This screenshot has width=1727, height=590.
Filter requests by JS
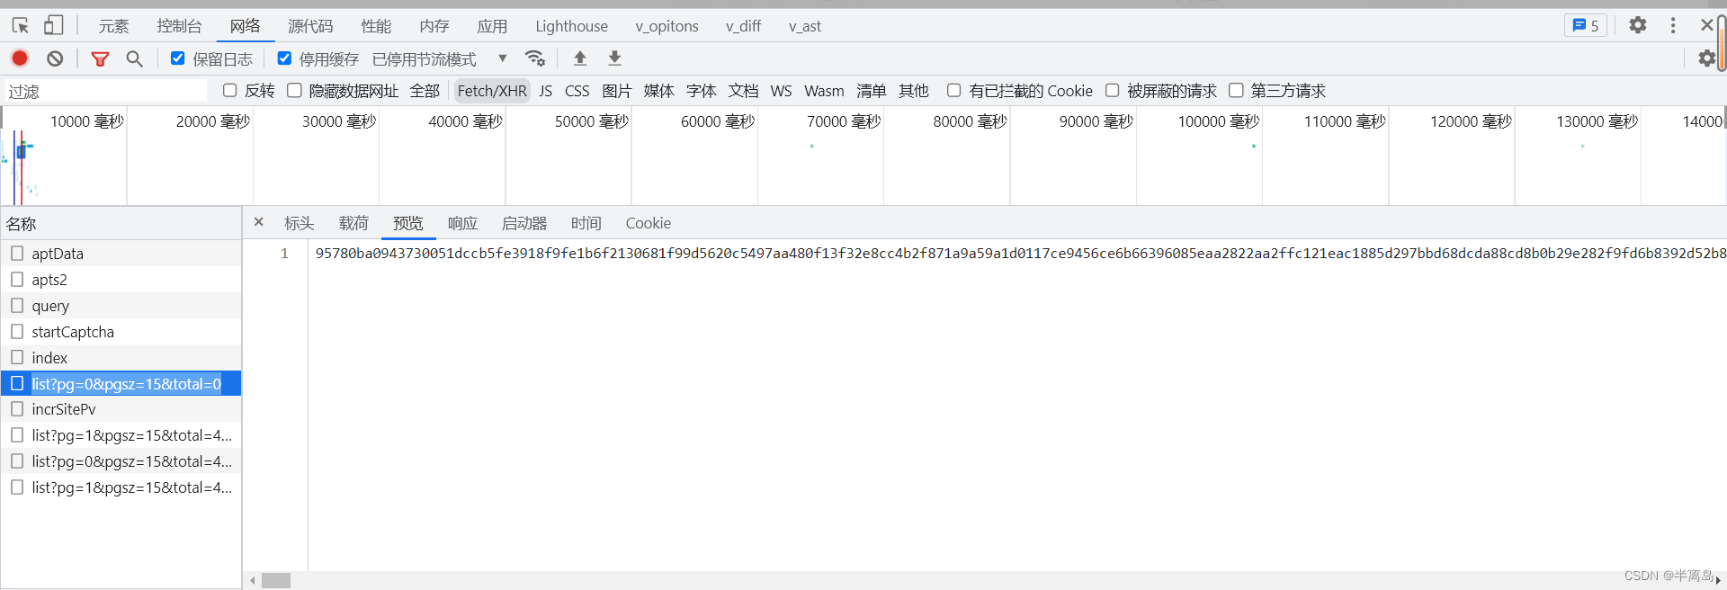click(545, 91)
